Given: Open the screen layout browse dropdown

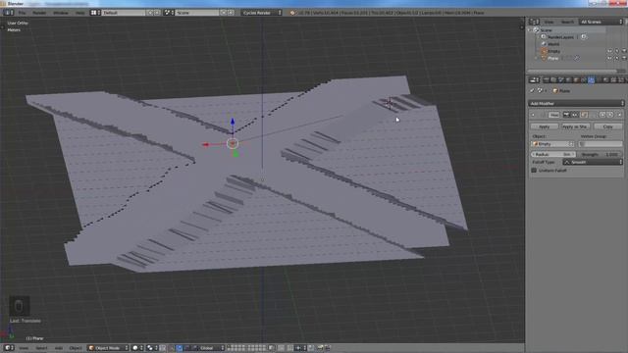Looking at the screenshot, I should tap(95, 13).
